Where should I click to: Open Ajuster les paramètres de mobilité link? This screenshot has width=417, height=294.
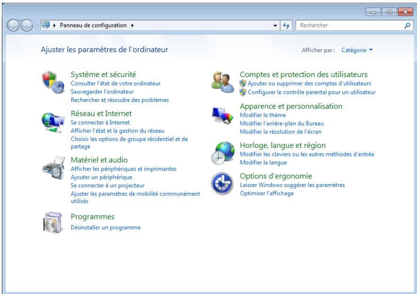point(135,197)
